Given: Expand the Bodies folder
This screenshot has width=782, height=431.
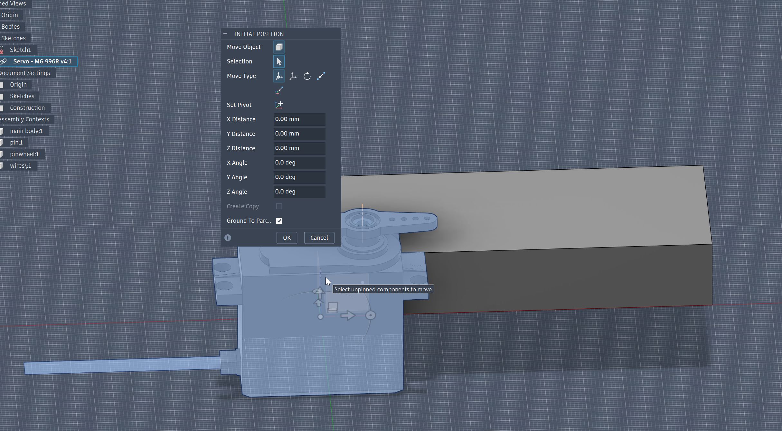Looking at the screenshot, I should point(11,26).
